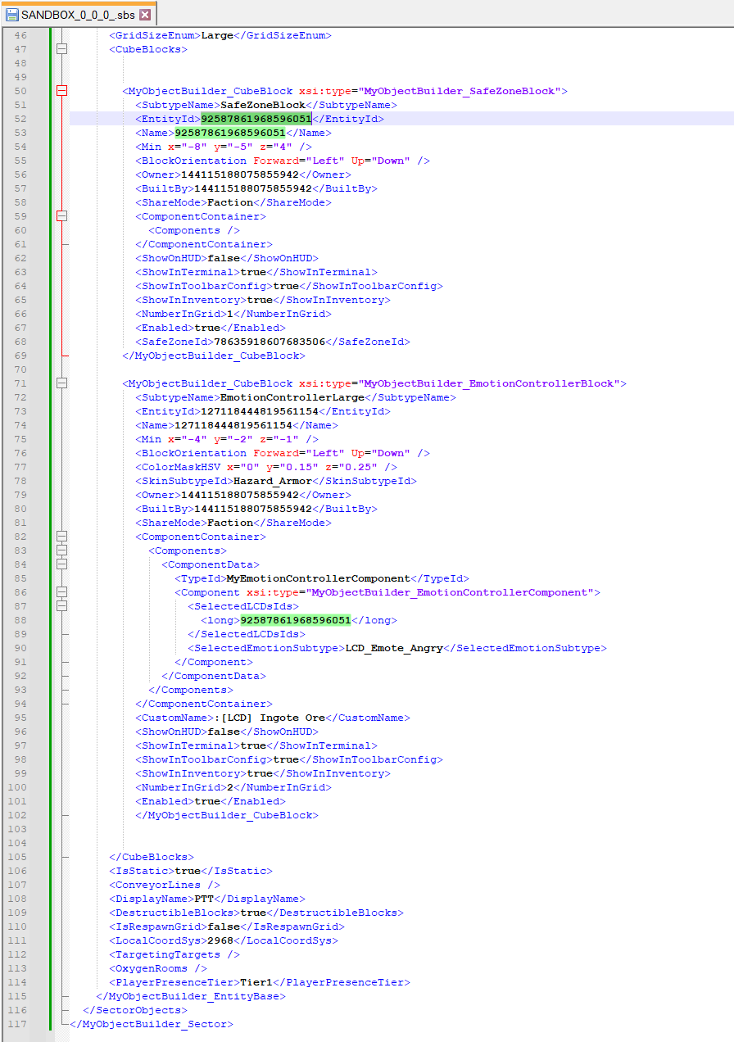The height and width of the screenshot is (1042, 734).
Task: Select the SANDBOX_0_0_0_.sbs file tab
Action: 79,15
